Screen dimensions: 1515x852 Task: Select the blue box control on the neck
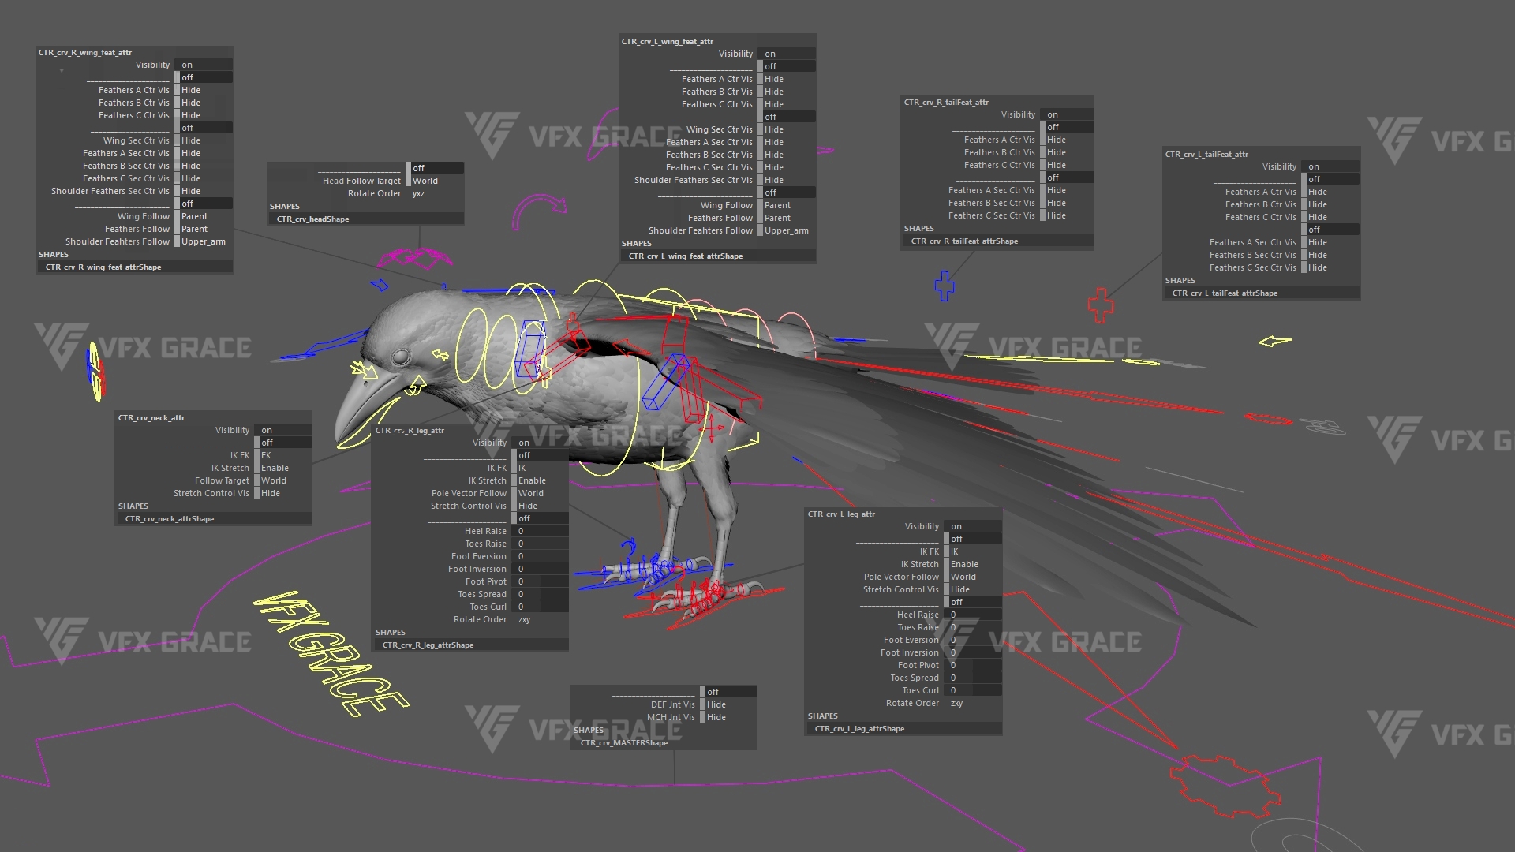[530, 349]
